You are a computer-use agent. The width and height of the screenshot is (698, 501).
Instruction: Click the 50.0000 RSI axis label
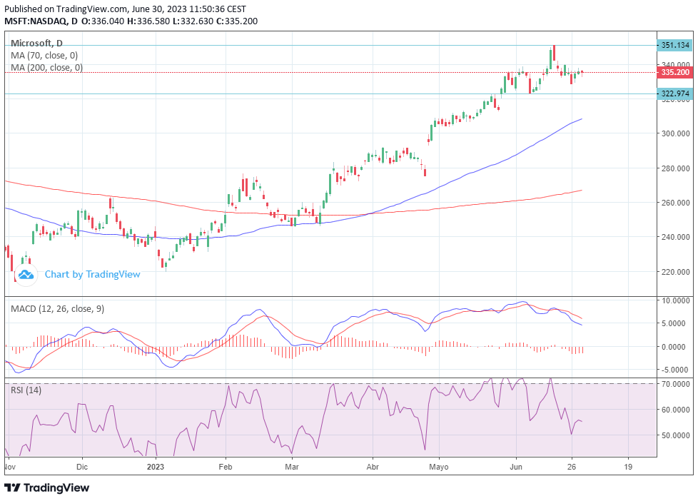click(x=675, y=435)
